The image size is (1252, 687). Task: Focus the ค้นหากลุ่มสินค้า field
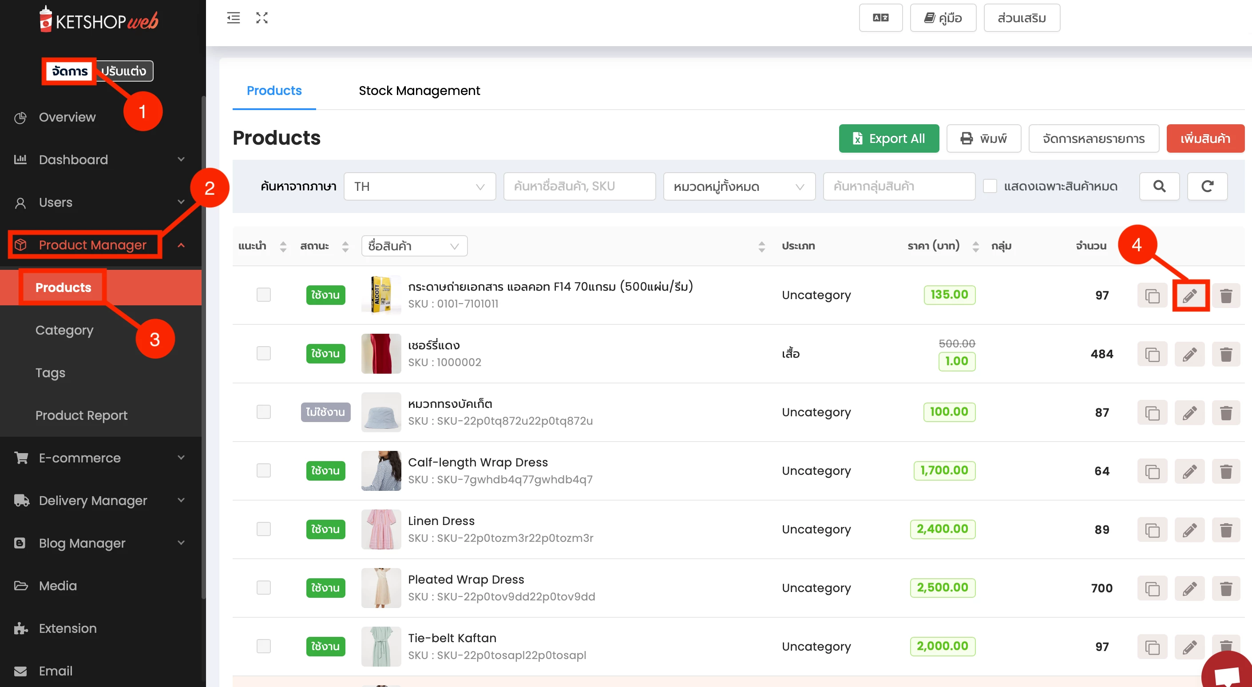pyautogui.click(x=899, y=186)
